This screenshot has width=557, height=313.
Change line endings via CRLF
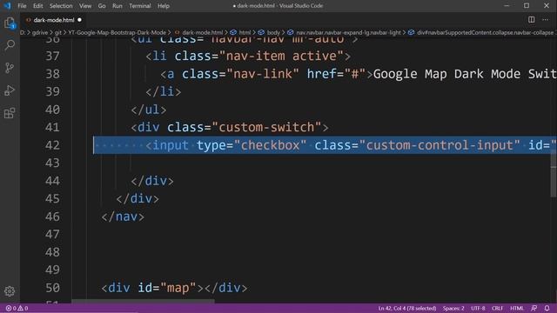pyautogui.click(x=497, y=308)
